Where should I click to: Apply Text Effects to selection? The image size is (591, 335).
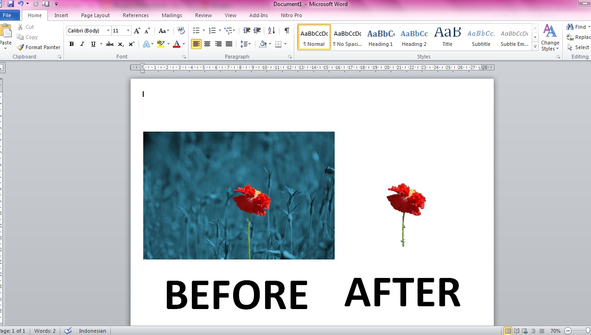(x=146, y=44)
